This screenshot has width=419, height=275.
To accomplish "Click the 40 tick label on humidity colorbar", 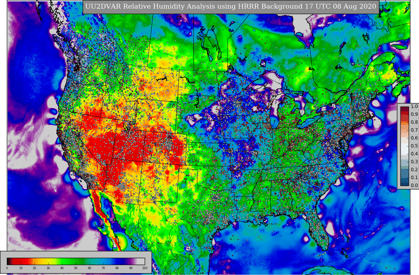I will (62, 268).
